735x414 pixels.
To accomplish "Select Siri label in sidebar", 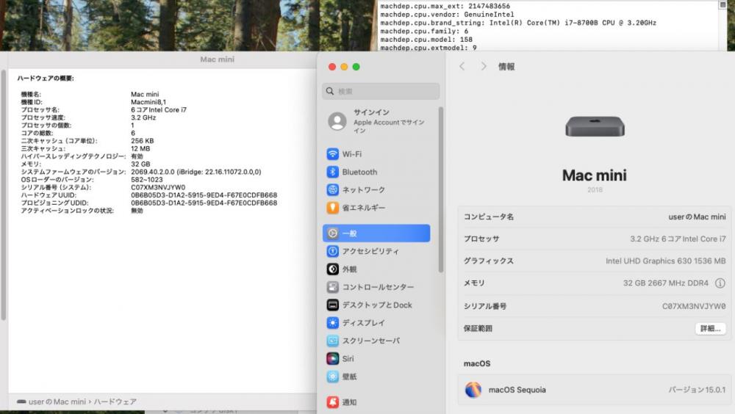I will (x=348, y=359).
